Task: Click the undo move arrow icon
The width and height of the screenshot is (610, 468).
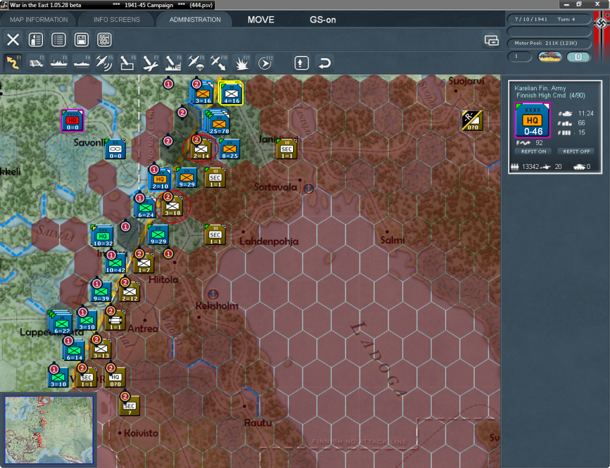Action: pos(325,63)
